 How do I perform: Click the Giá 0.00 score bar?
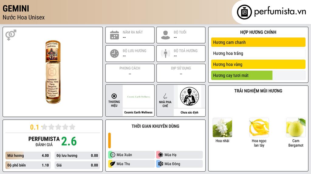tap(77, 165)
